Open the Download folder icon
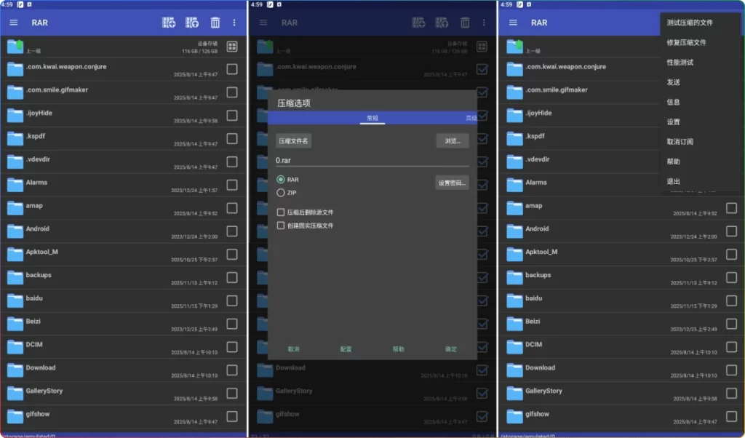Viewport: 745px width, 438px height. [15, 369]
